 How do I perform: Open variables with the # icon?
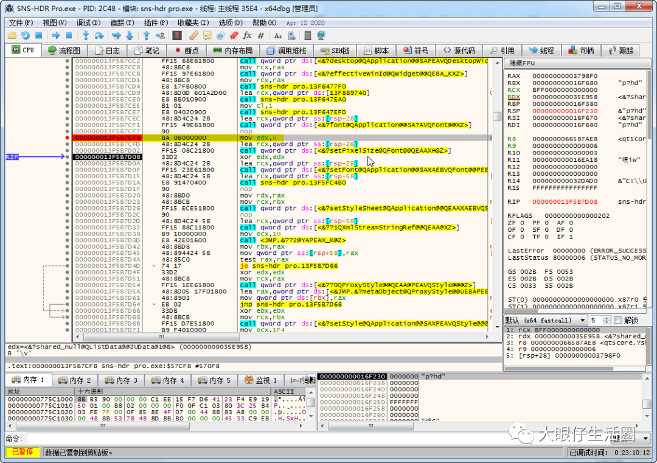point(260,36)
